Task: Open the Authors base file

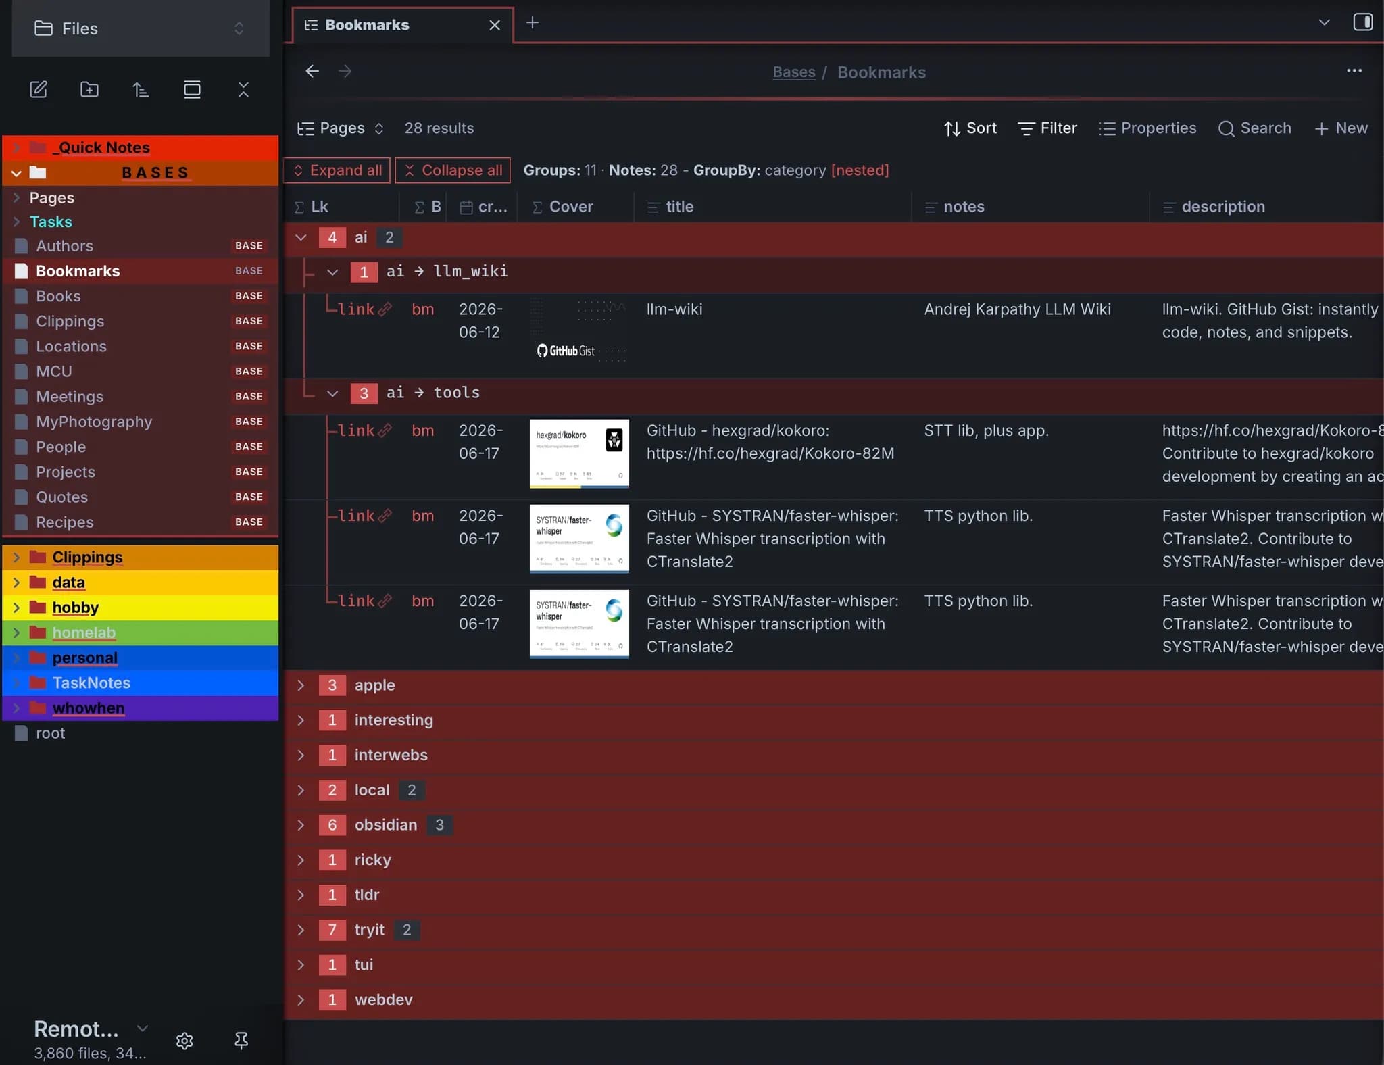Action: coord(141,246)
